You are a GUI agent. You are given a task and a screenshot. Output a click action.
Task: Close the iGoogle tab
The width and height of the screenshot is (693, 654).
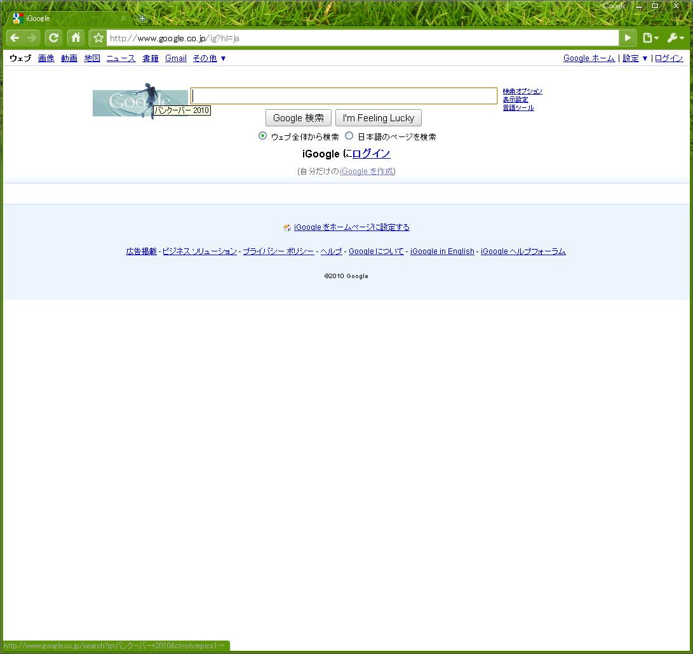124,18
